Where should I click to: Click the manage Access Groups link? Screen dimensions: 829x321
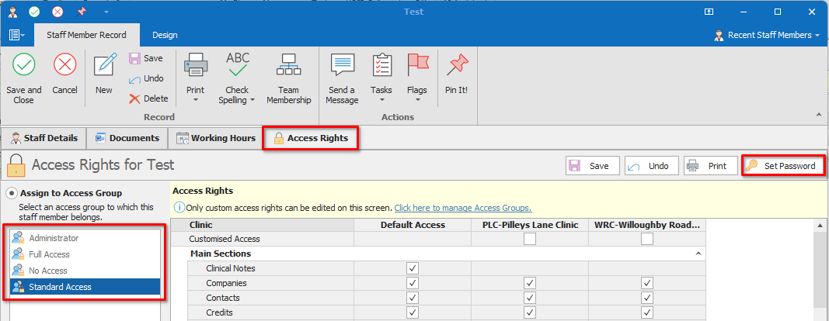click(462, 208)
